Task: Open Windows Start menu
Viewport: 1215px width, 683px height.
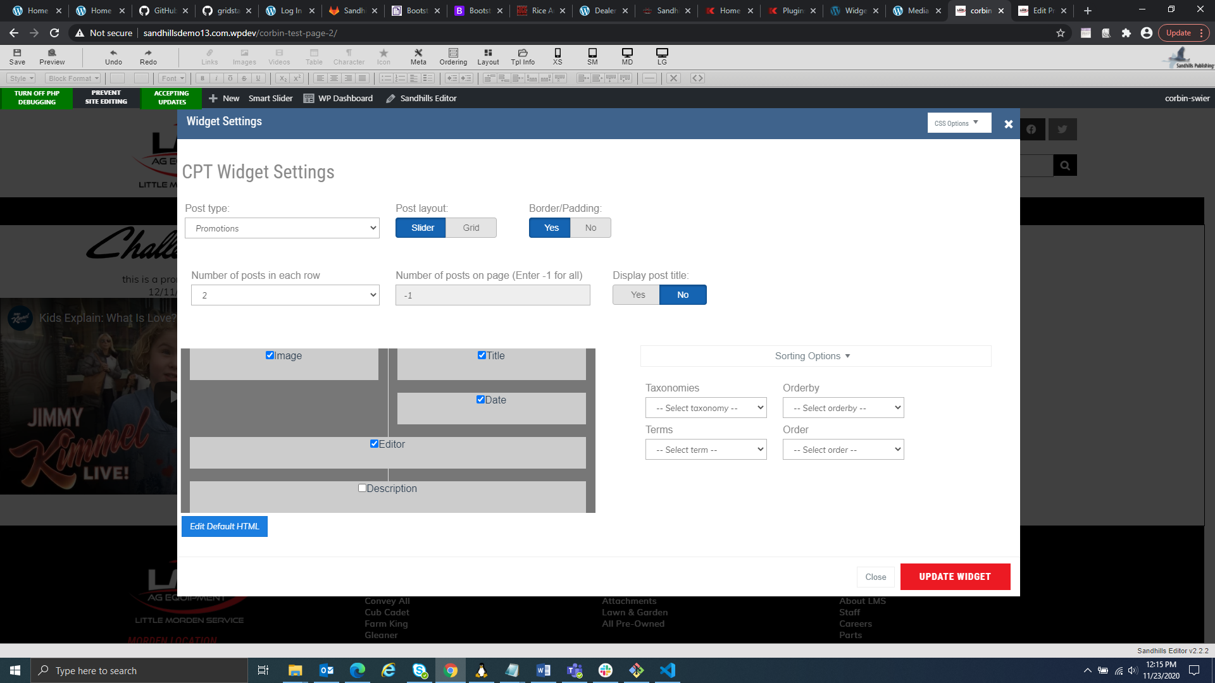Action: [15, 670]
